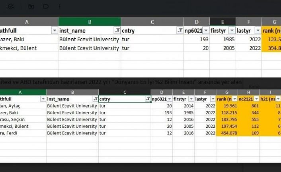
Task: Click 'zer, Baki' name cell in bottom sheet
Action: [23, 113]
